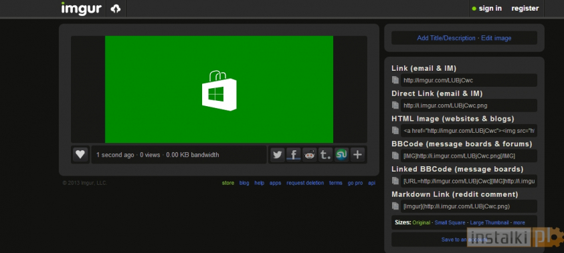Open the terms footer link

tap(336, 183)
